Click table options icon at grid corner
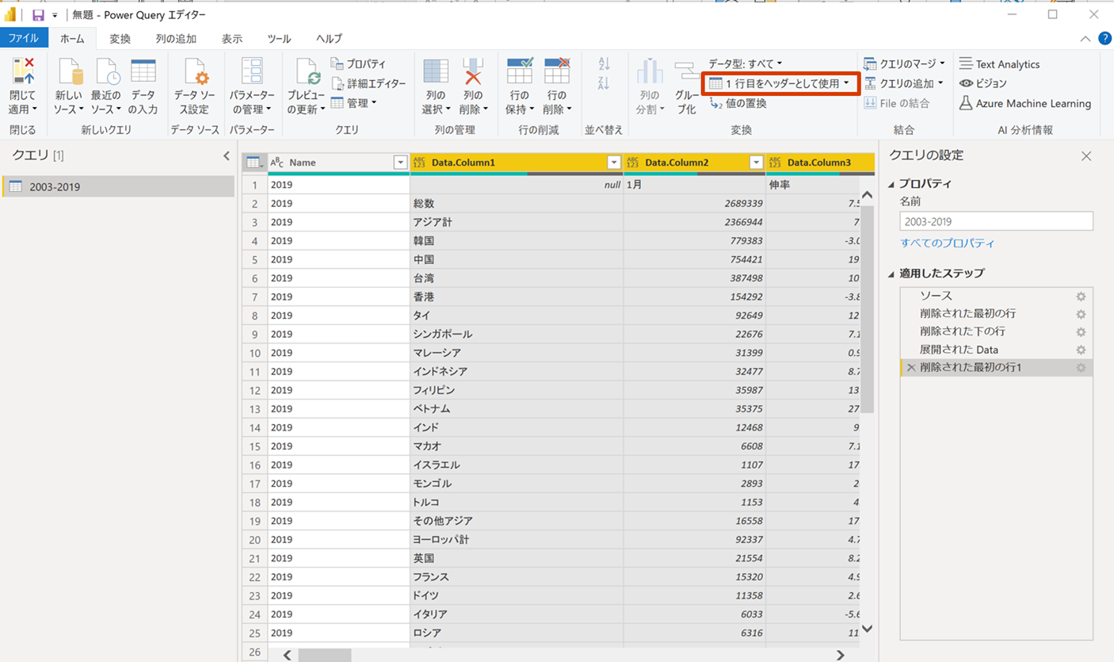The height and width of the screenshot is (662, 1114). pyautogui.click(x=254, y=163)
